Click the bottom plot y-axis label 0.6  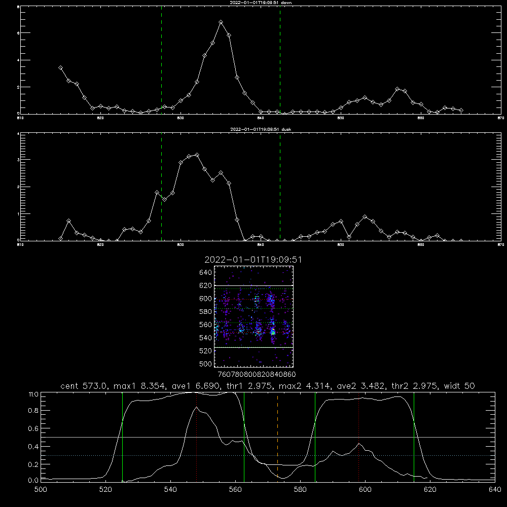tap(33, 428)
